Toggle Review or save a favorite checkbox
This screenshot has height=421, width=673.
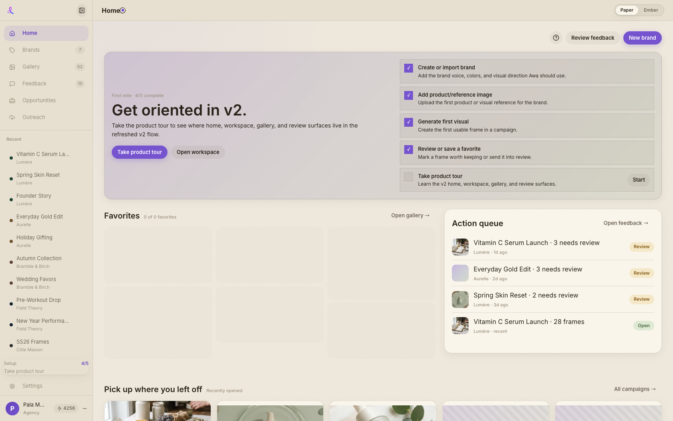[409, 150]
